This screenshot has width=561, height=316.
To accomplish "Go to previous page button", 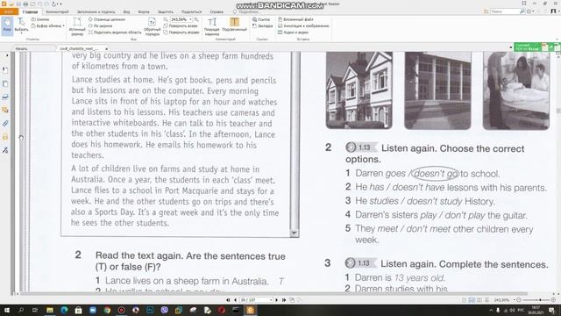I will coord(235,300).
